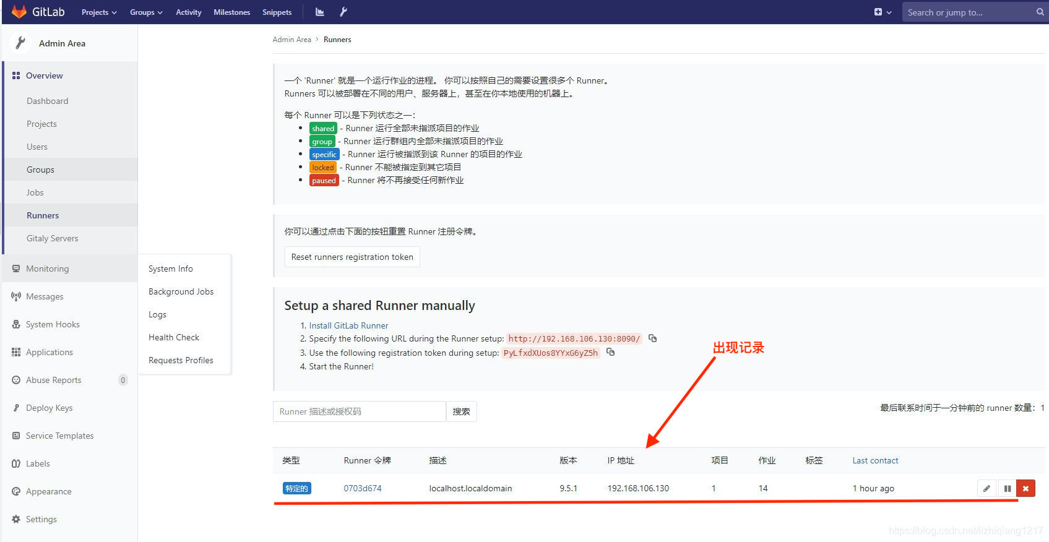Screen dimensions: 1049x542
Task: Open Health Check from Monitoring flyout
Action: pos(174,337)
